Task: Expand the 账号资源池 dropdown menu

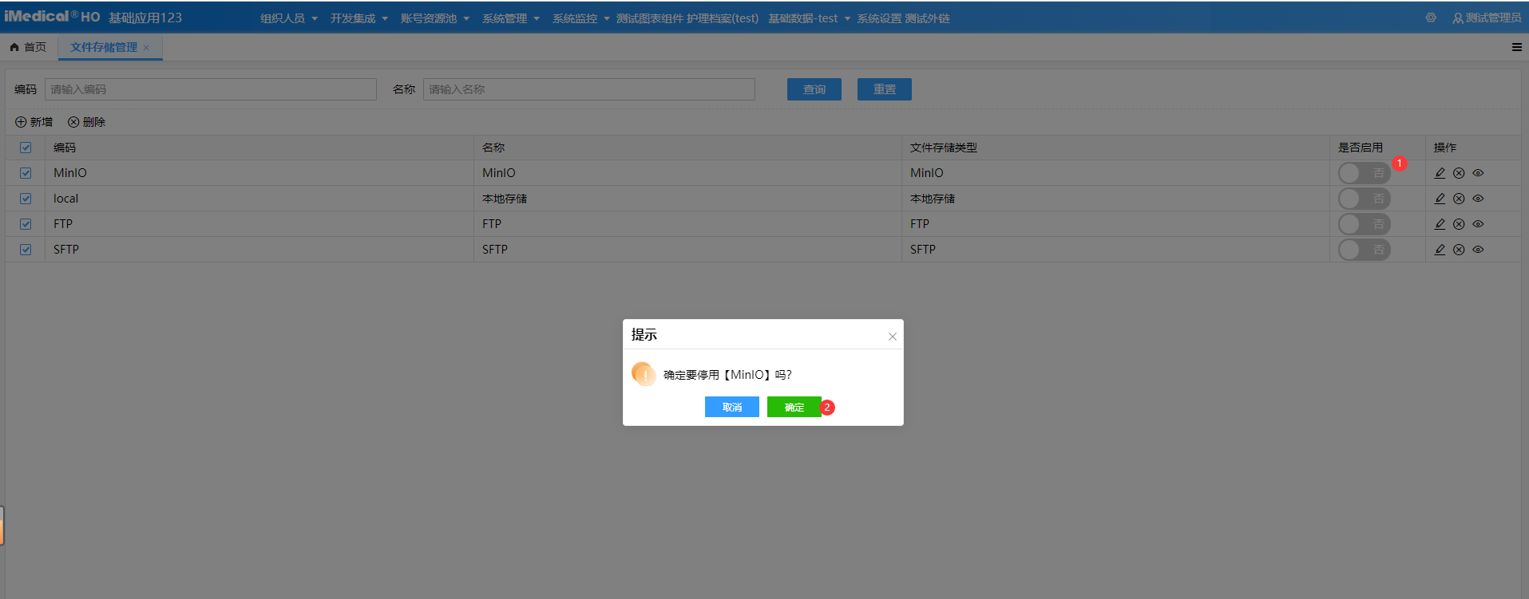Action: pos(434,18)
